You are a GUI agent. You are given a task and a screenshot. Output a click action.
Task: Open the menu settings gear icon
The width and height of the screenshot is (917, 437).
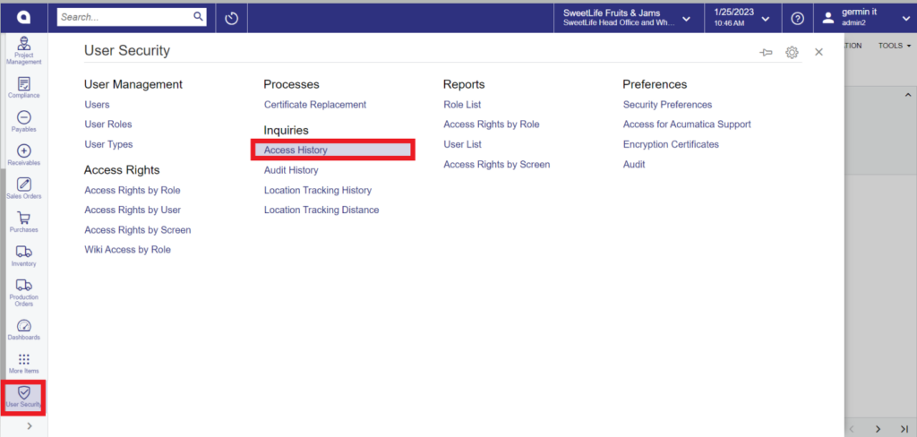pyautogui.click(x=792, y=53)
